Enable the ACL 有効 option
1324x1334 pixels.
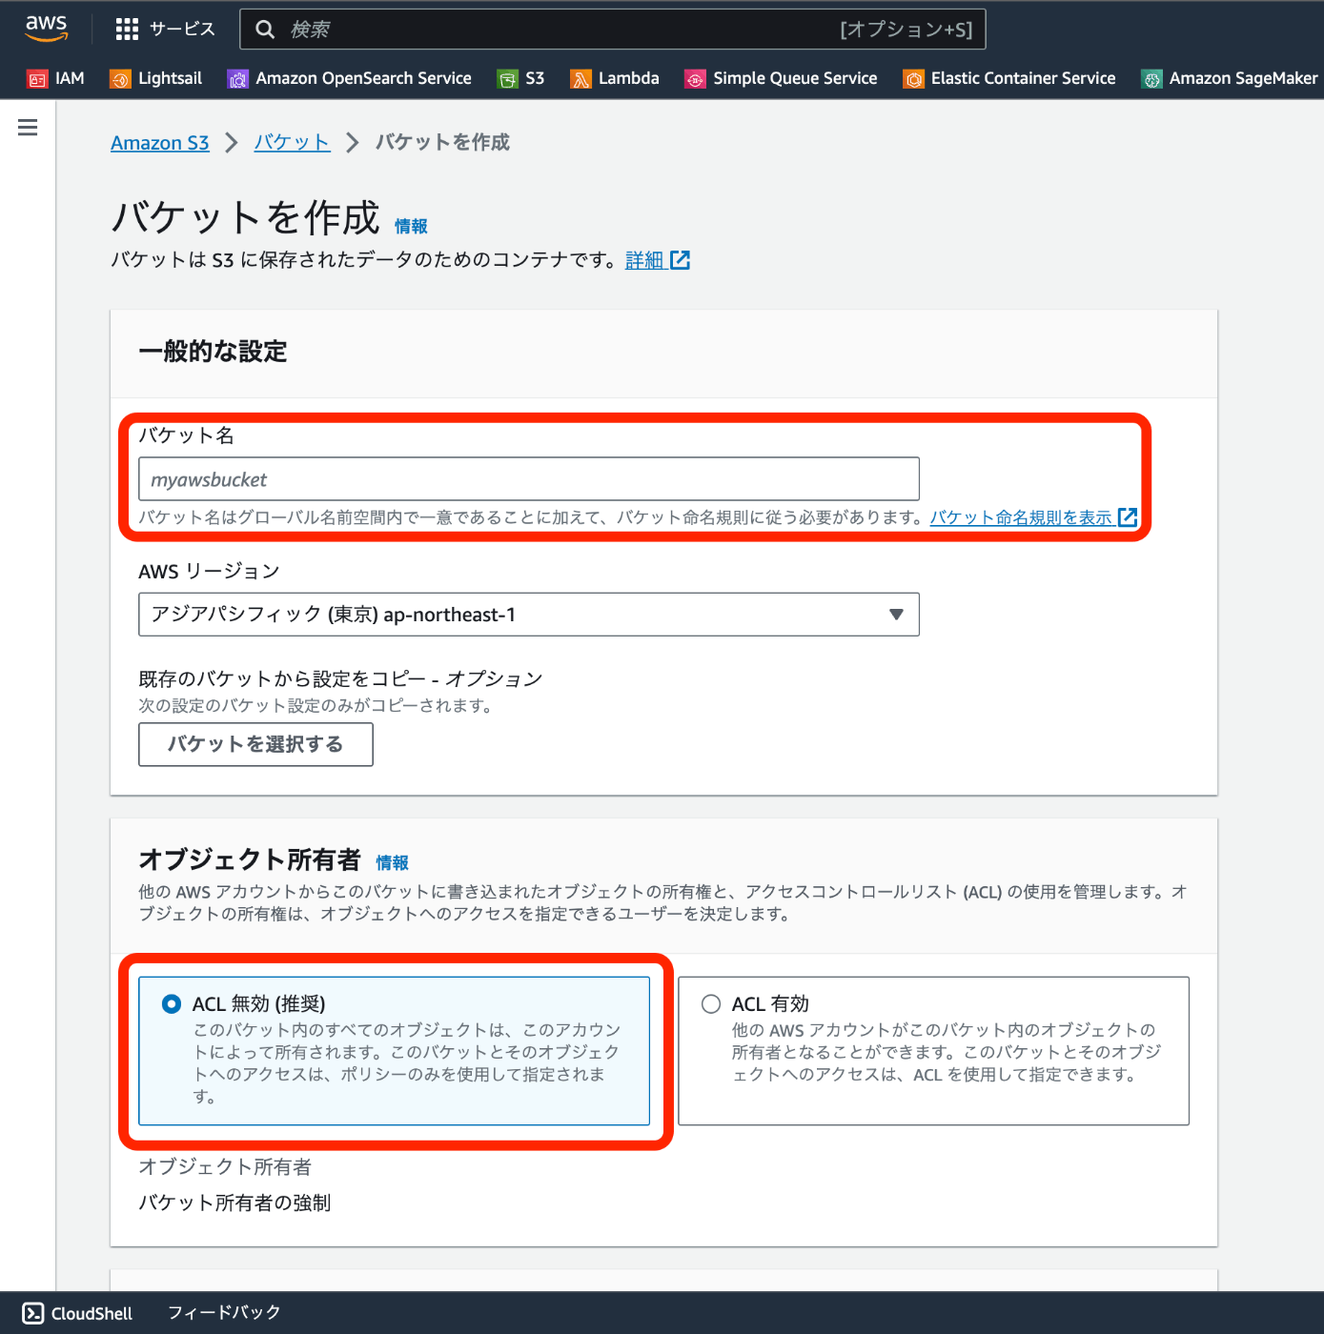(710, 1003)
